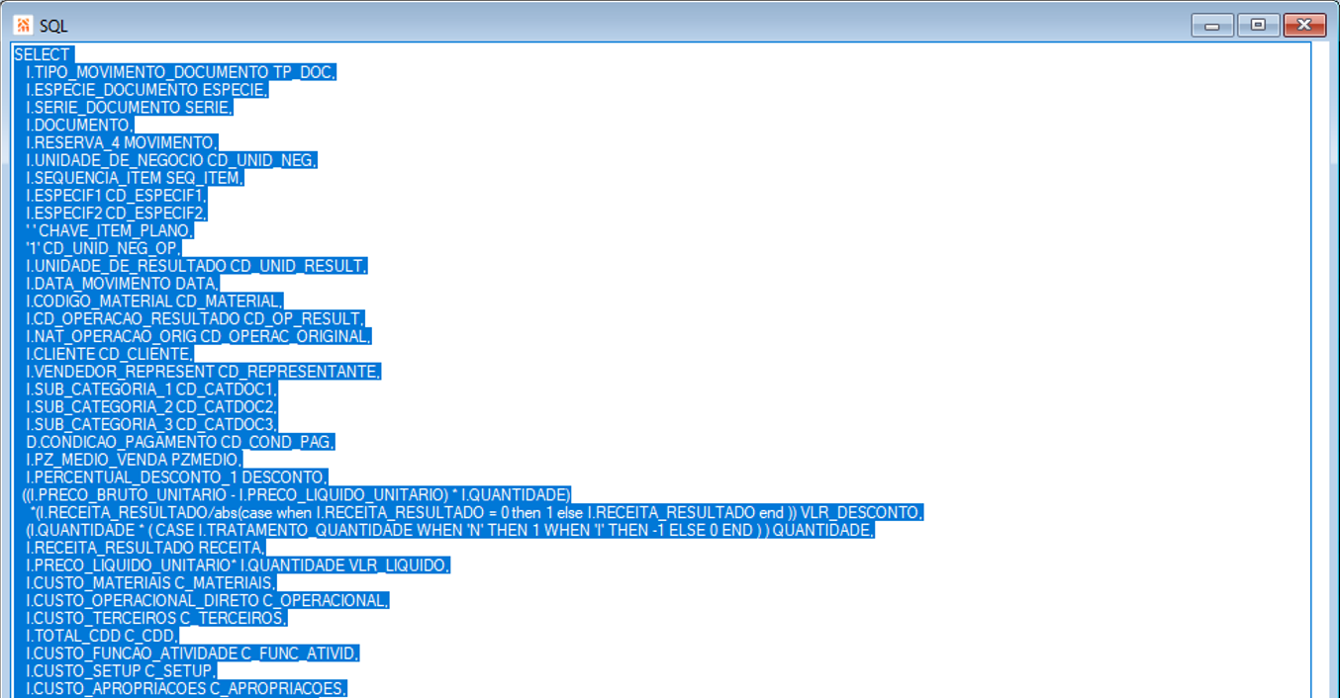Click the line ending with VLR_LIQUIDO

coord(239,565)
